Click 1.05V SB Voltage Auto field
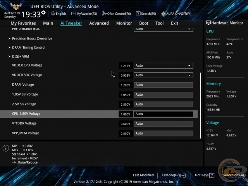Image resolution: width=248 pixels, height=186 pixels. [x=164, y=95]
